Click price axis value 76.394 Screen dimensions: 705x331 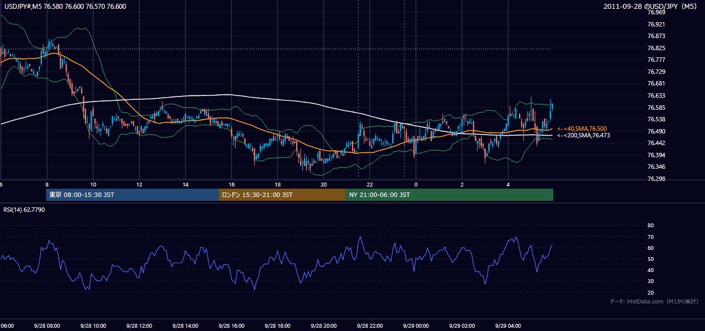pyautogui.click(x=656, y=155)
